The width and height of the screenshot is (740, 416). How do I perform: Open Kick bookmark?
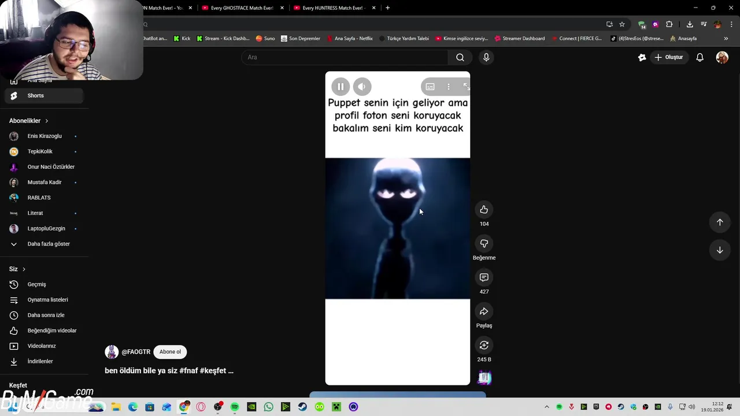coord(182,39)
